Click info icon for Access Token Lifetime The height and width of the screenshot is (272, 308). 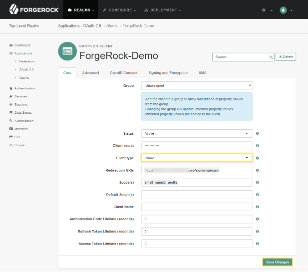pos(257,244)
